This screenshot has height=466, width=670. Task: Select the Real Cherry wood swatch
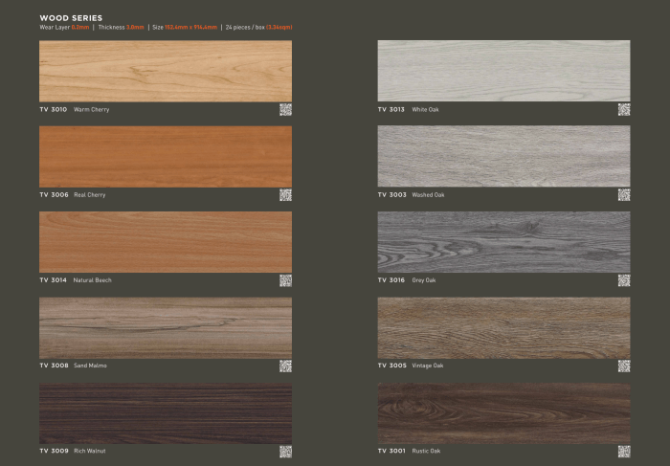tap(166, 156)
